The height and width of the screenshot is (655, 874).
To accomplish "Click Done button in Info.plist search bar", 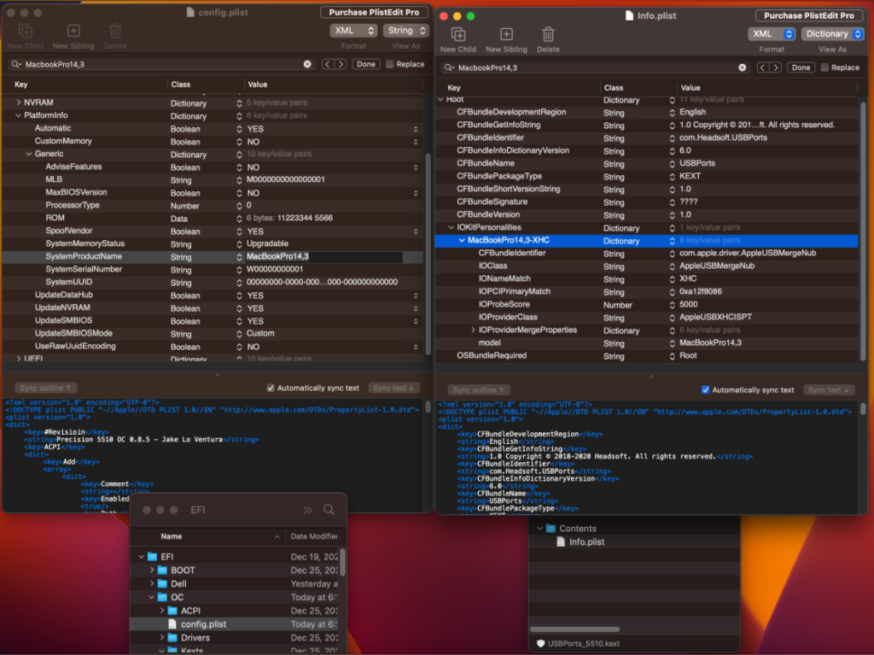I will pos(801,67).
